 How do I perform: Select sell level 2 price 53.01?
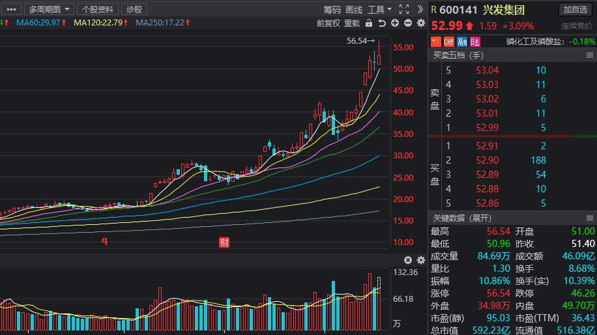(487, 113)
